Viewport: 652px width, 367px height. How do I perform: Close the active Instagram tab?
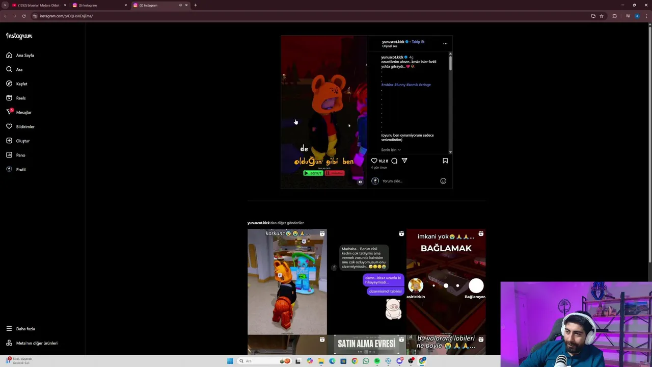pyautogui.click(x=186, y=5)
